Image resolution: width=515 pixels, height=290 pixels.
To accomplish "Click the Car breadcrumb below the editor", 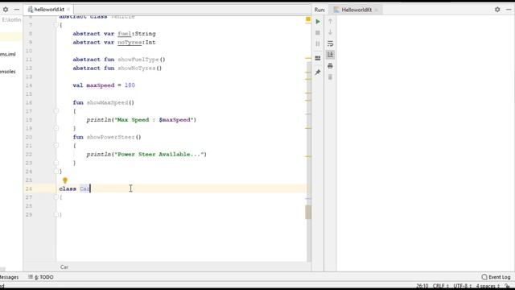I will pos(64,267).
